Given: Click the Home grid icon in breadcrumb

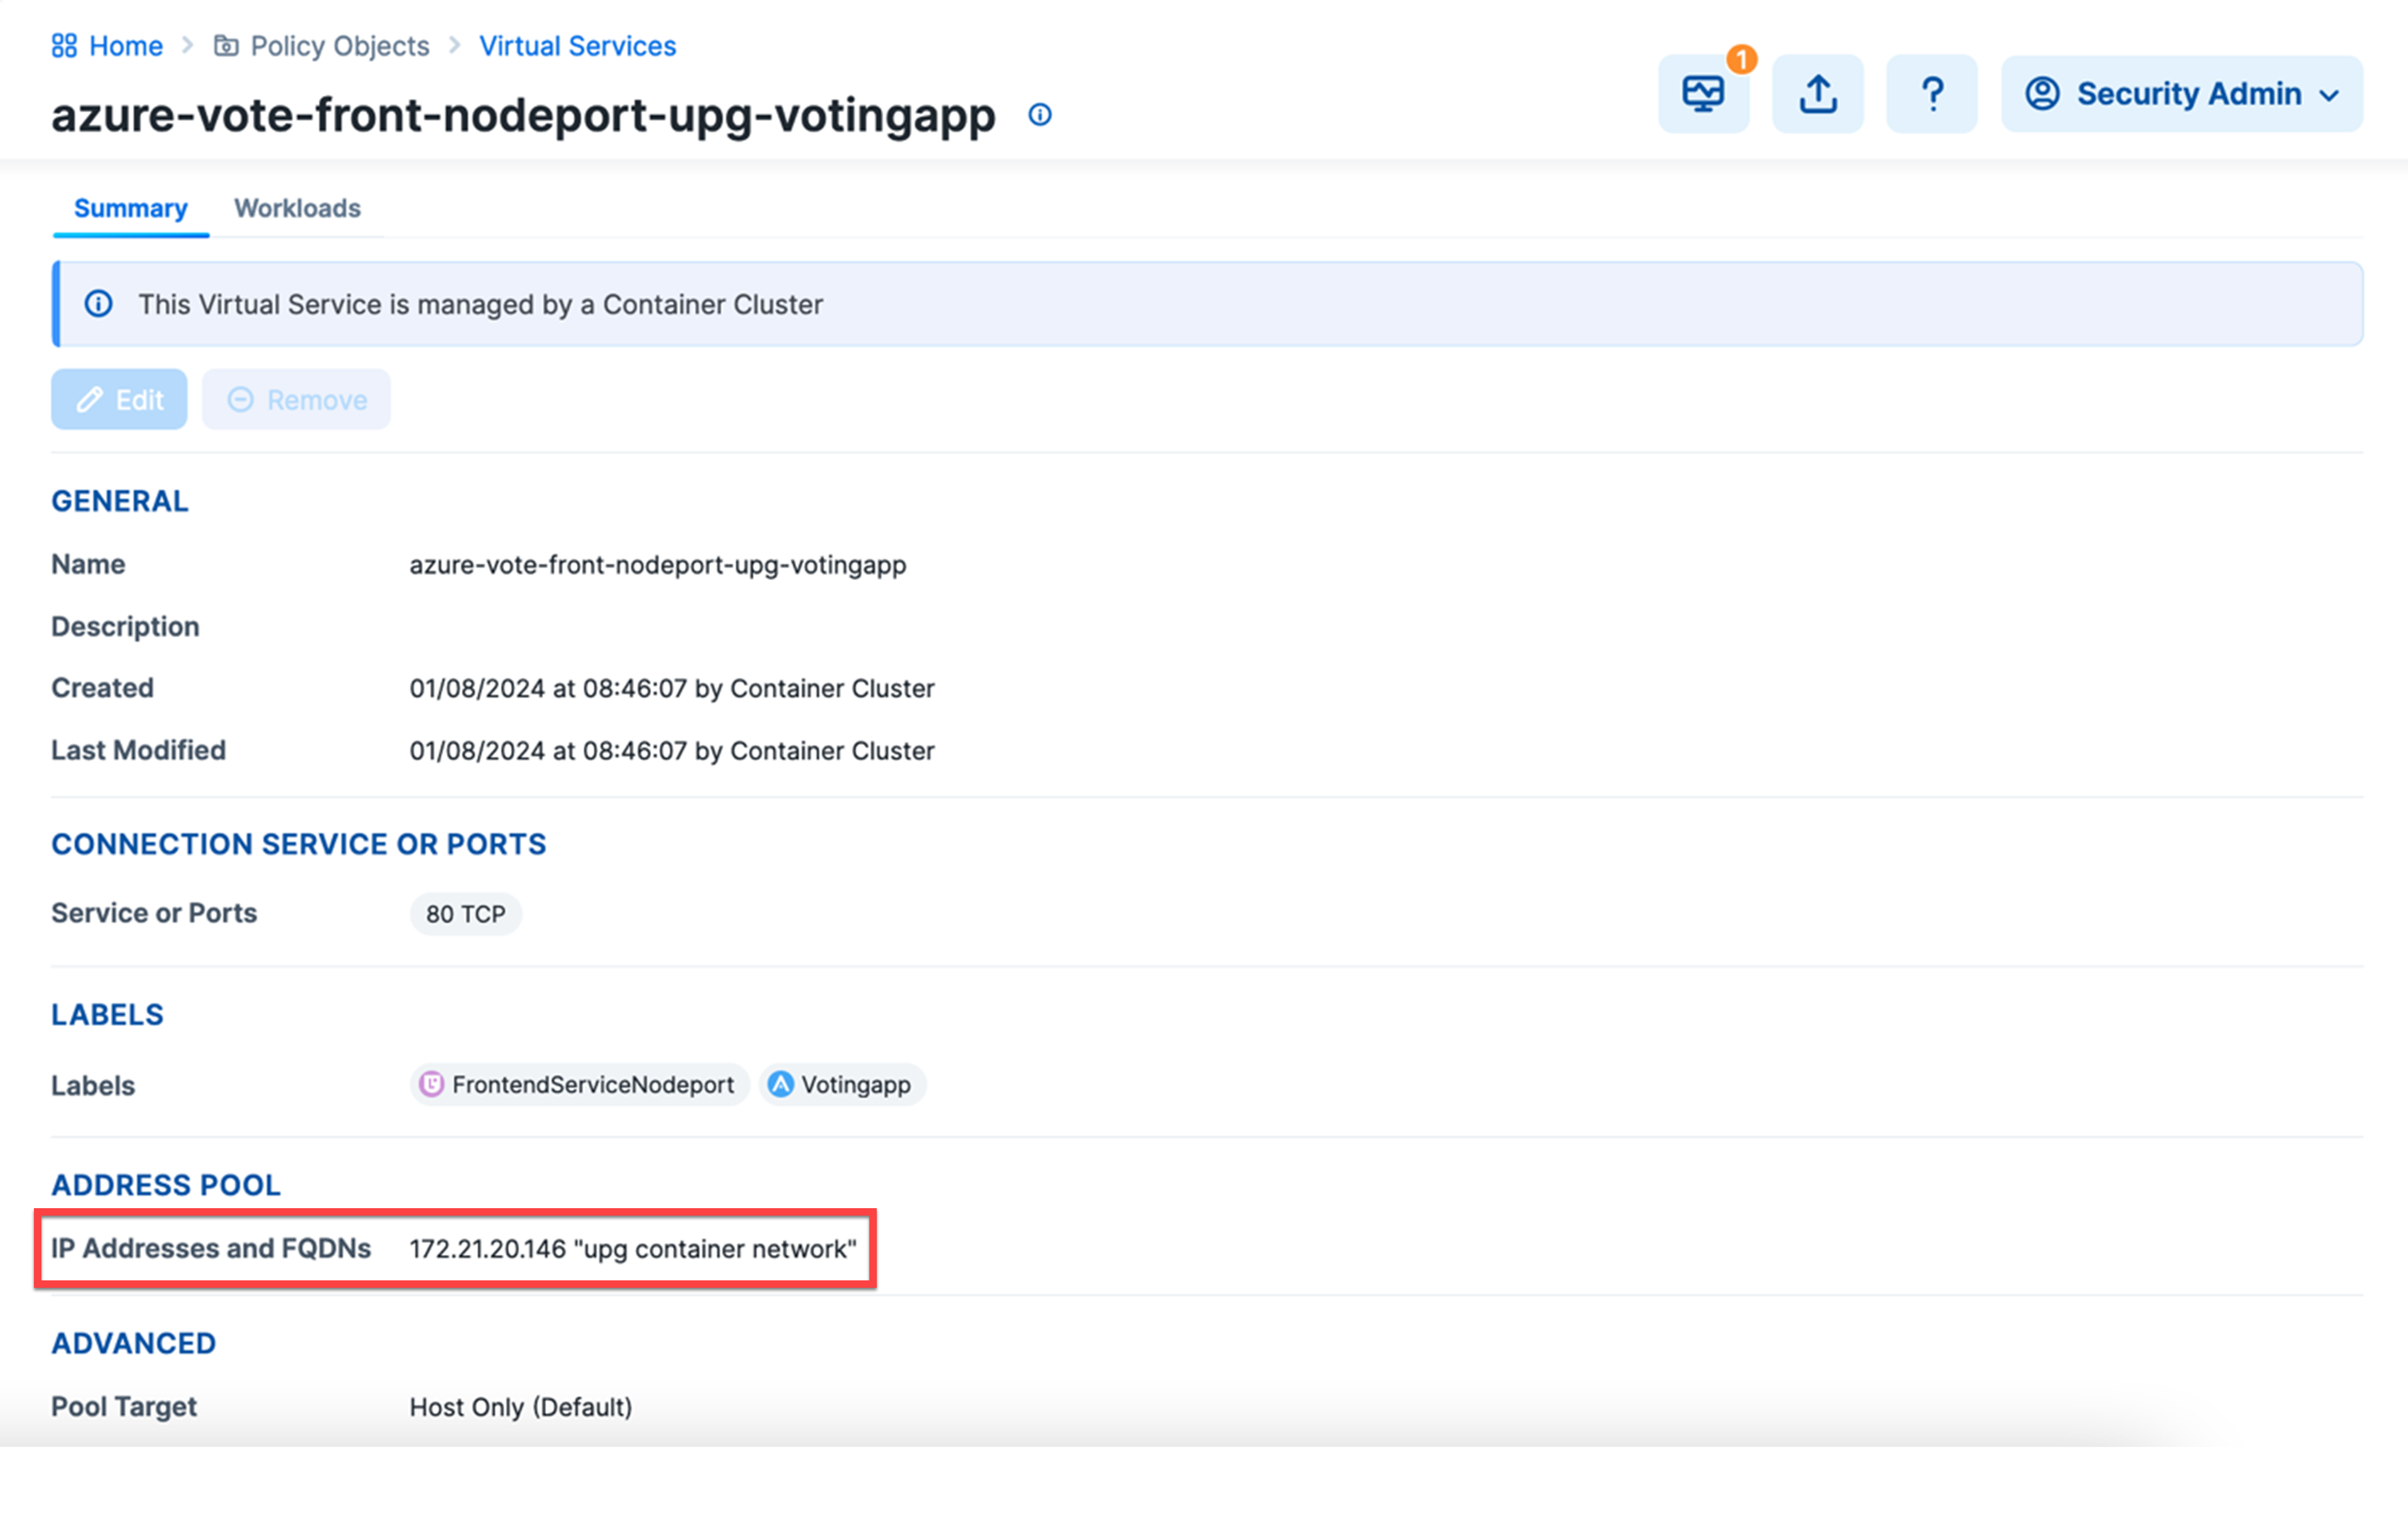Looking at the screenshot, I should 66,45.
